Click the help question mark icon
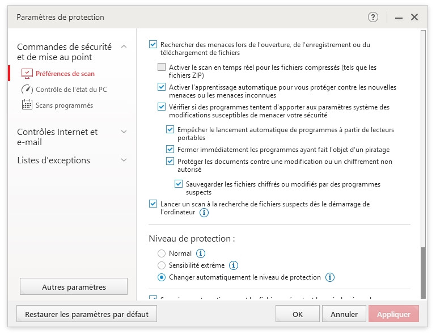This screenshot has width=436, height=334. tap(372, 17)
